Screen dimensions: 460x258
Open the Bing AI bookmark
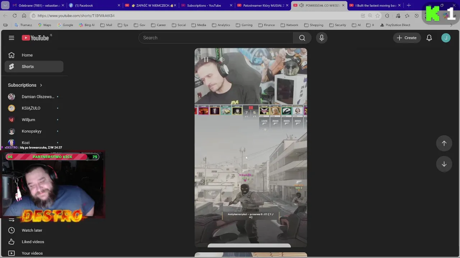point(87,25)
